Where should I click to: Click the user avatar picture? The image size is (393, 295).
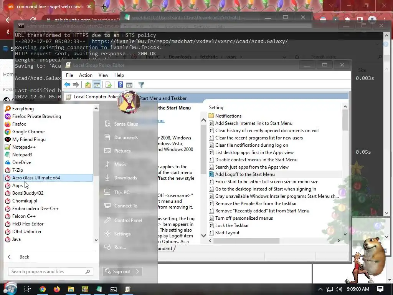tap(129, 102)
